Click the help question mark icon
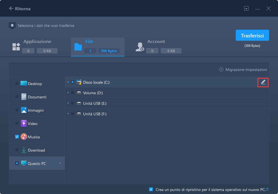278x194 pixels. (x=267, y=189)
